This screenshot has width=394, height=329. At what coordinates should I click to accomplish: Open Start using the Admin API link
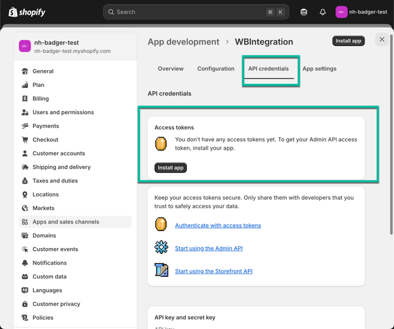(x=209, y=248)
